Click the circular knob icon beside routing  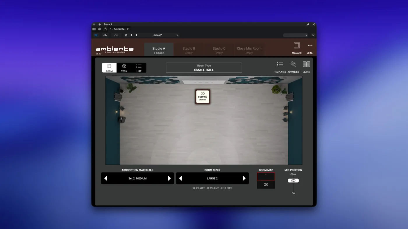99,29
